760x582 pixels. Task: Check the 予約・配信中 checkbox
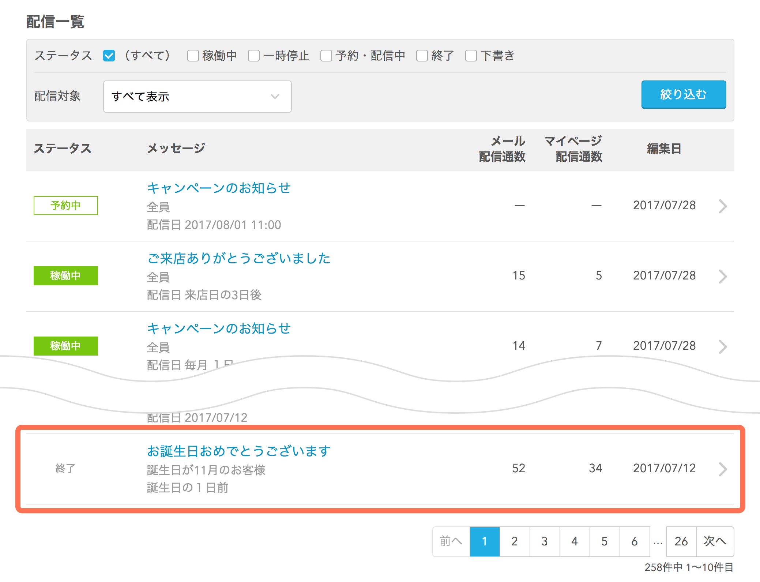tap(326, 56)
